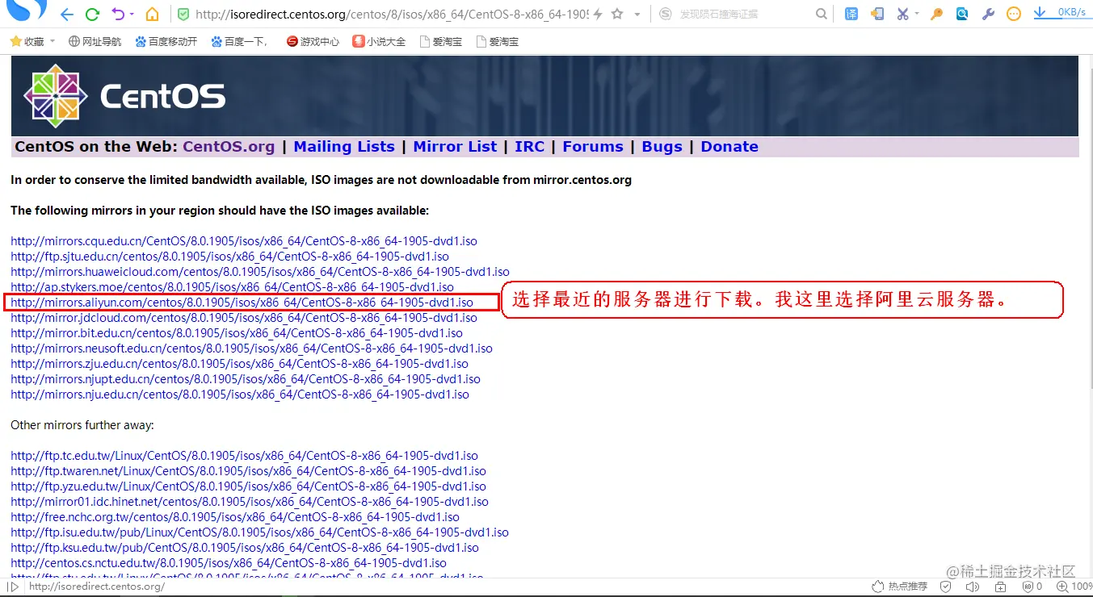Bookmark this page with the star icon

pyautogui.click(x=617, y=14)
